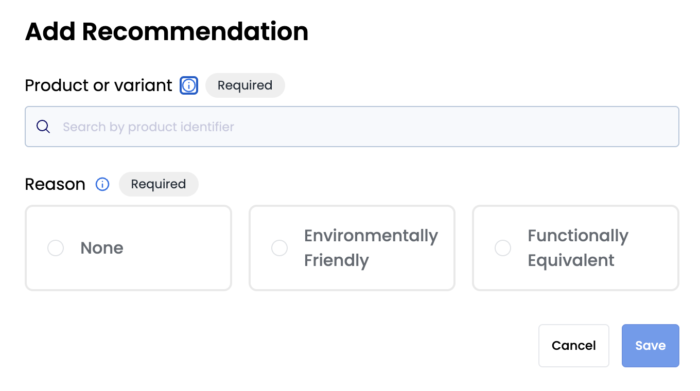Click the Required badge beside Reason
The image size is (700, 391).
[159, 184]
